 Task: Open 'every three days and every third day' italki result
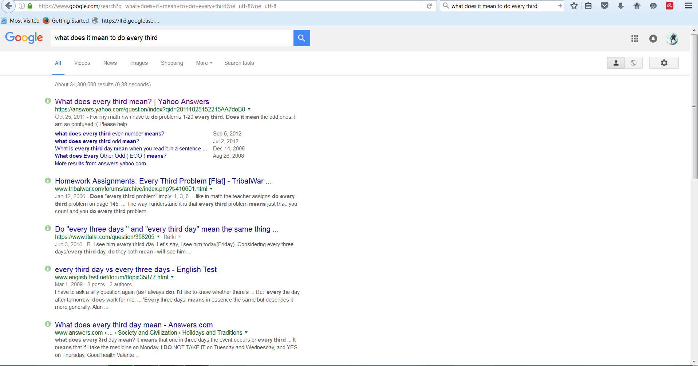coord(167,229)
